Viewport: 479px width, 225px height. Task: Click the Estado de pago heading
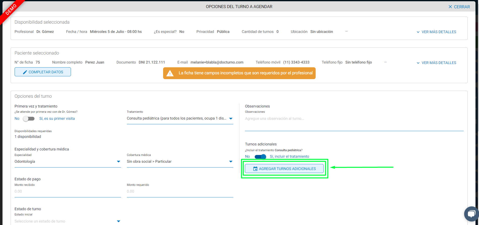point(28,179)
